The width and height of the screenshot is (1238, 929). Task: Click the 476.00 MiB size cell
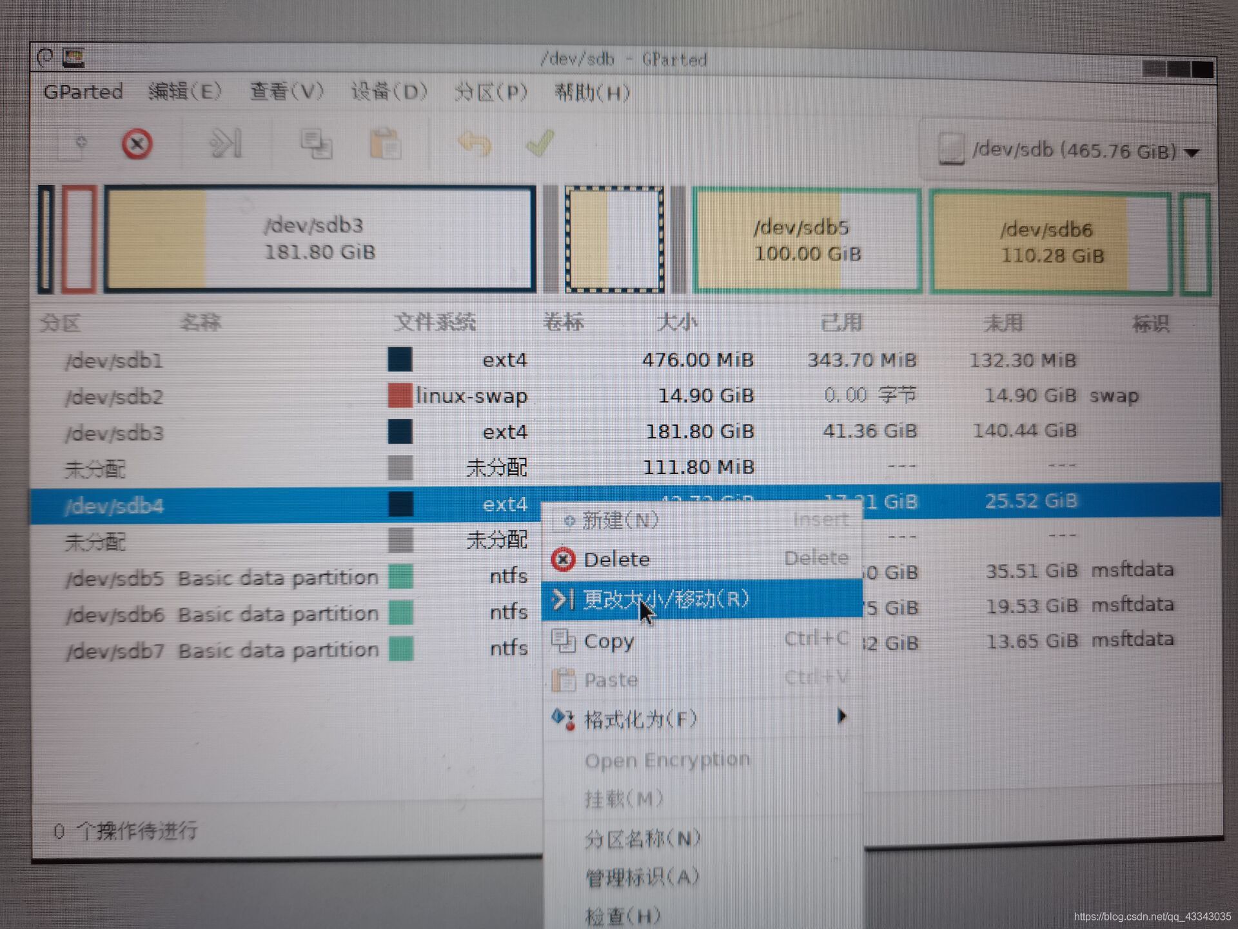(698, 360)
